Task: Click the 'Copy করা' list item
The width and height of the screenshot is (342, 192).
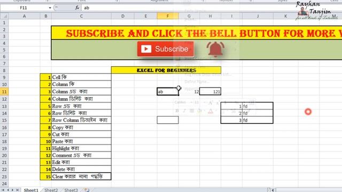Action: pos(81,127)
